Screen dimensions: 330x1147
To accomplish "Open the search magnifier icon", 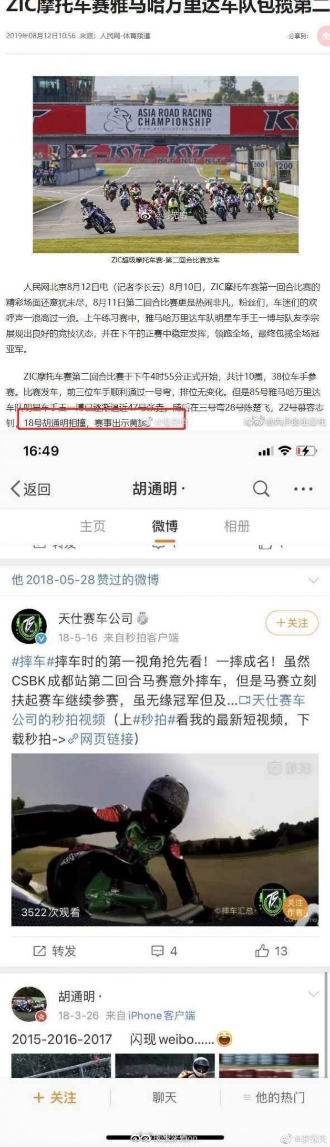I will [x=261, y=488].
